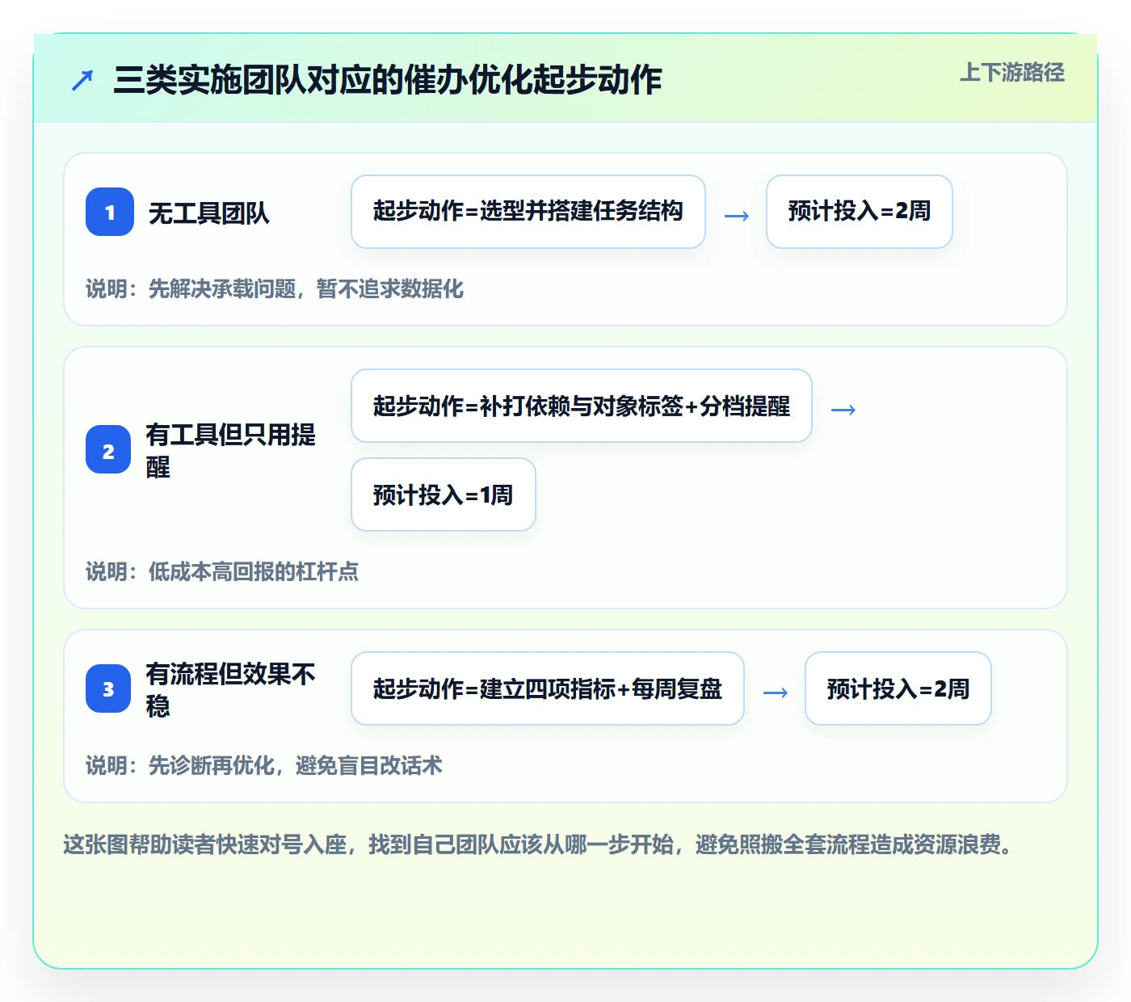Click the arrow after 起步动作=建立四项指标+每周复盘
This screenshot has height=1002, width=1131.
pyautogui.click(x=775, y=693)
